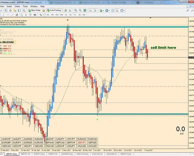
Task: Select the text tool A
Action: tap(26, 15)
